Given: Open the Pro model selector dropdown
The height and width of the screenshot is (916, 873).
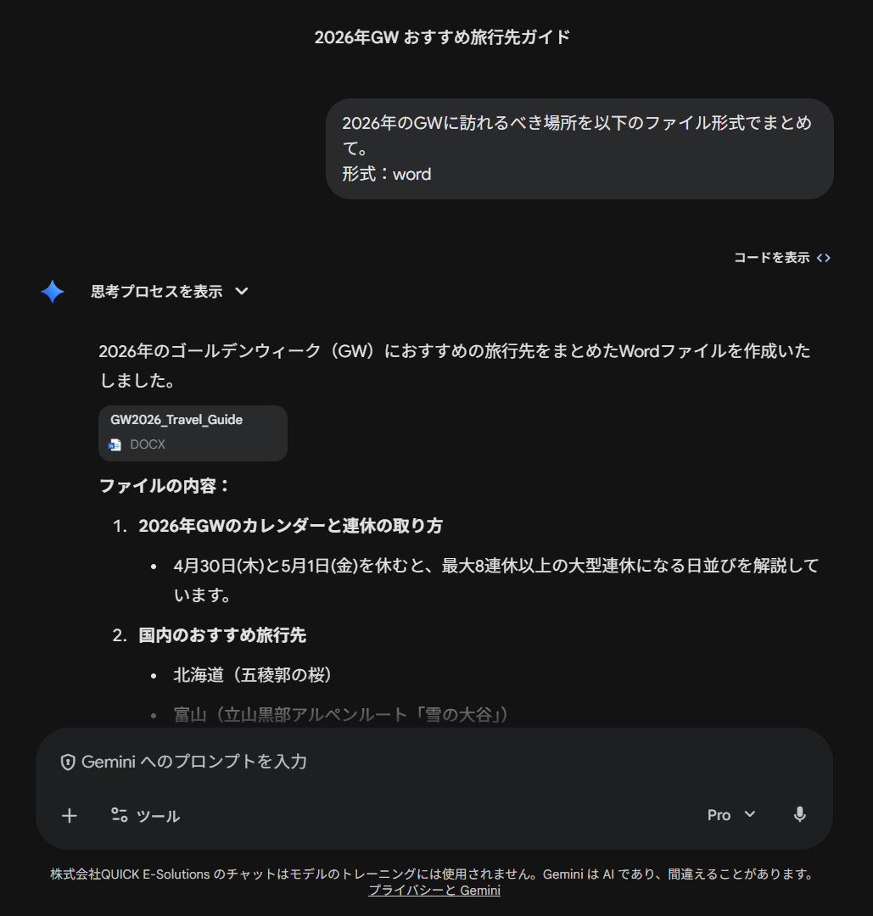Looking at the screenshot, I should tap(730, 814).
